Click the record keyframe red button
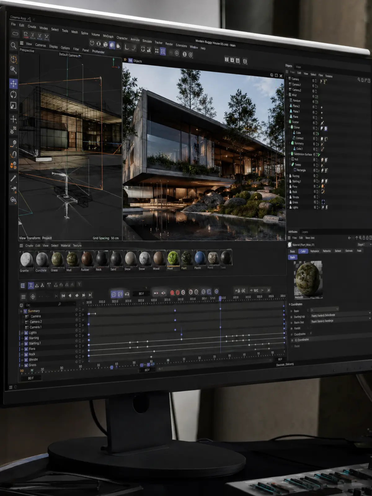This screenshot has height=496, width=372. point(172,293)
